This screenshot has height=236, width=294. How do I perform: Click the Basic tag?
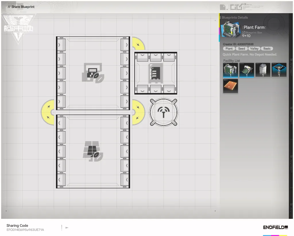click(x=267, y=49)
